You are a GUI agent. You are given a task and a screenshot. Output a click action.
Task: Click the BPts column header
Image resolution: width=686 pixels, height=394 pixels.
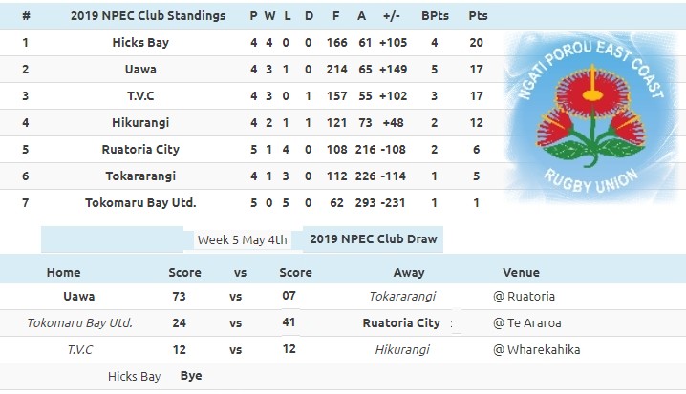point(435,16)
